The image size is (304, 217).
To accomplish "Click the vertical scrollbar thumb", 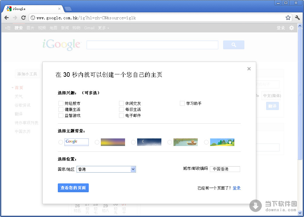I will pyautogui.click(x=300, y=94).
